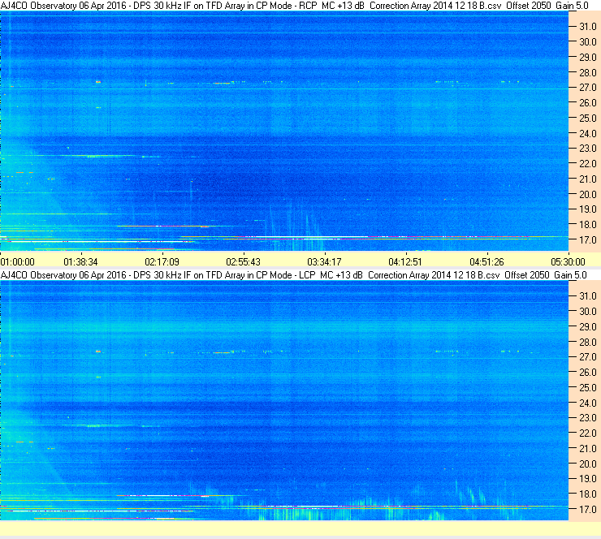The width and height of the screenshot is (601, 539).
Task: Click "Offset 2050" in the LCP title
Action: pos(527,275)
